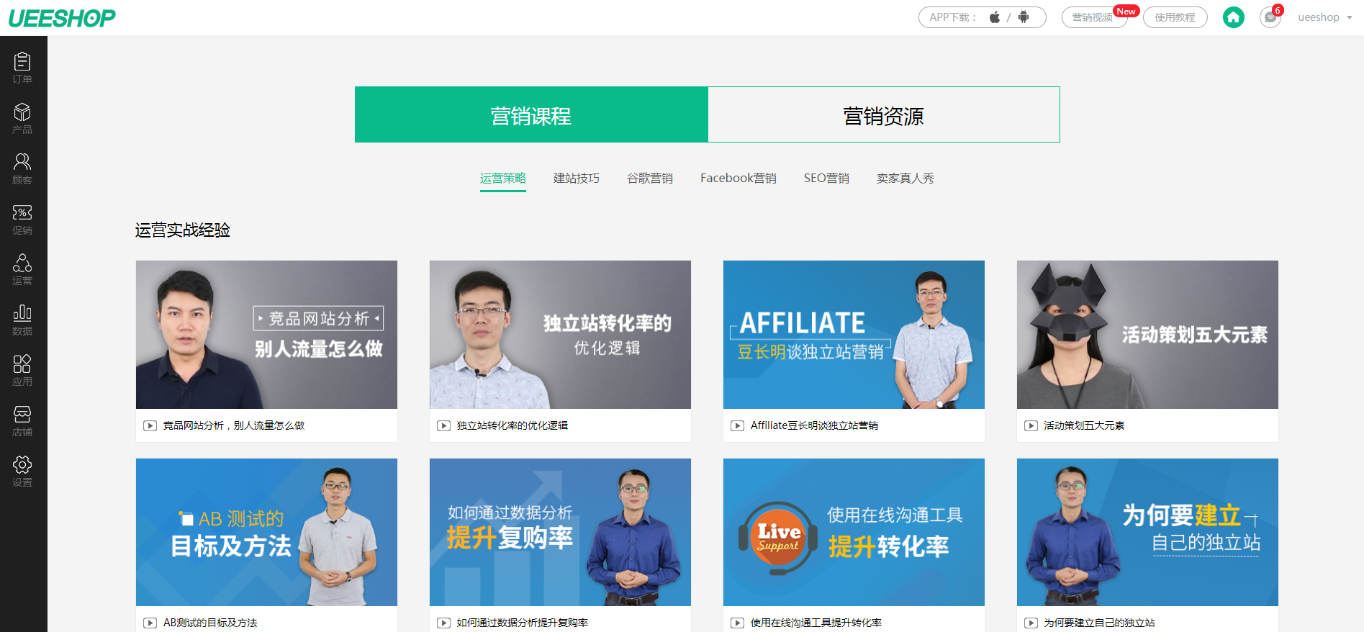The image size is (1364, 632).
Task: Click play icon beside 活动策划五大元素
Action: (1031, 425)
